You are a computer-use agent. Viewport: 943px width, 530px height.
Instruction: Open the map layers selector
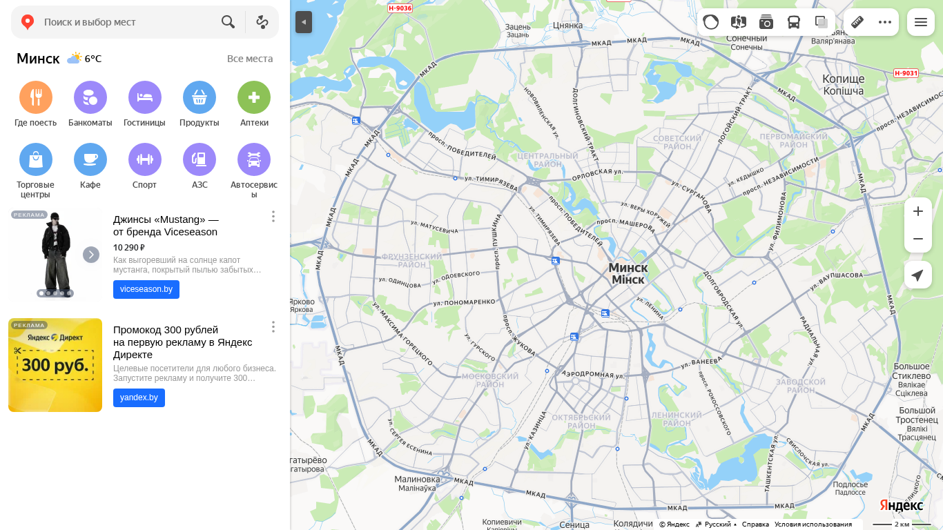pos(822,22)
